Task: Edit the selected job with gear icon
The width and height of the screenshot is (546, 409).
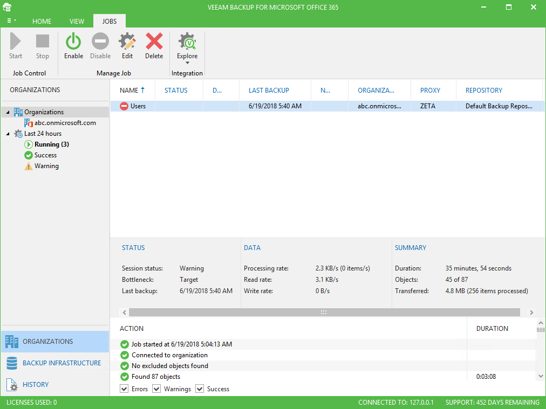Action: [x=127, y=41]
